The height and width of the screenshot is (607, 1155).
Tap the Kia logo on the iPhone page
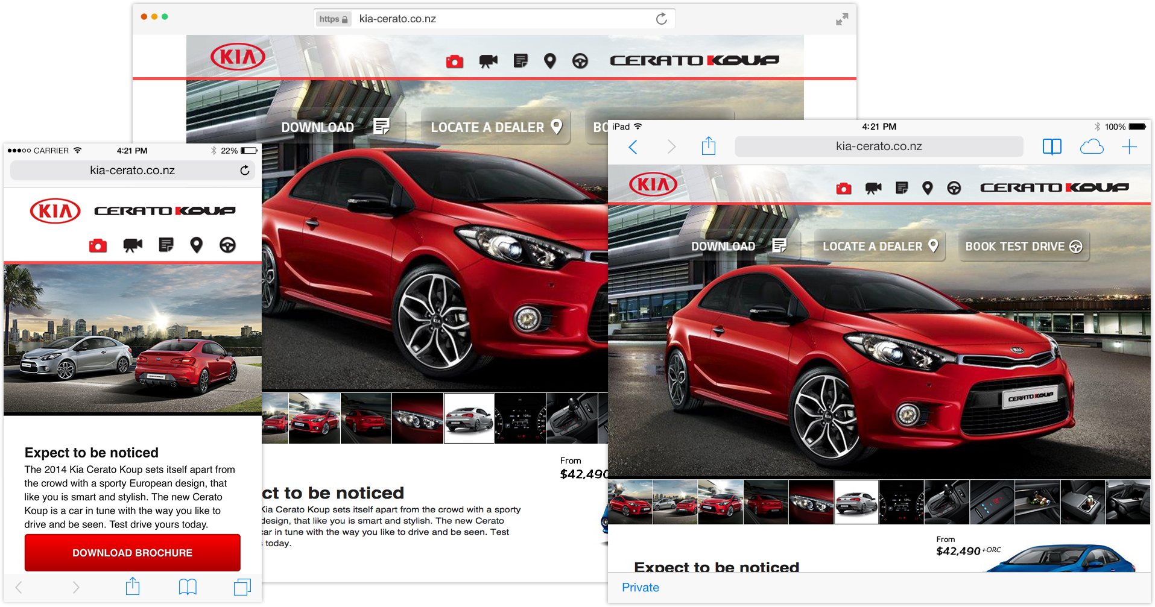coord(55,211)
